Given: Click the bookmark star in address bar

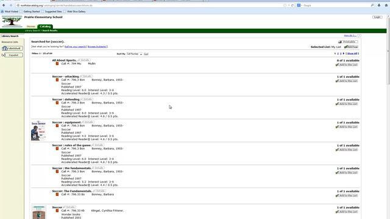Looking at the screenshot, I should pyautogui.click(x=285, y=5).
